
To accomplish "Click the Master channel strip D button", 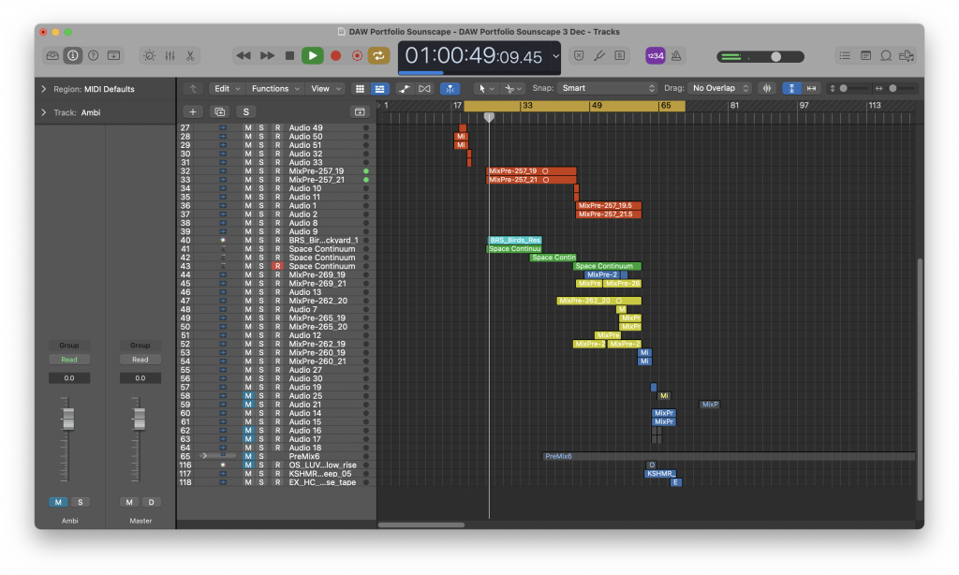I will [x=151, y=502].
